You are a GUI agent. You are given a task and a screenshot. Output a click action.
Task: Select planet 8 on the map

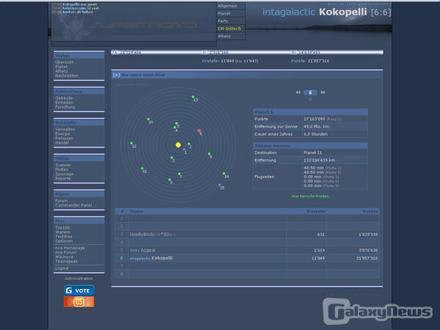209,154
